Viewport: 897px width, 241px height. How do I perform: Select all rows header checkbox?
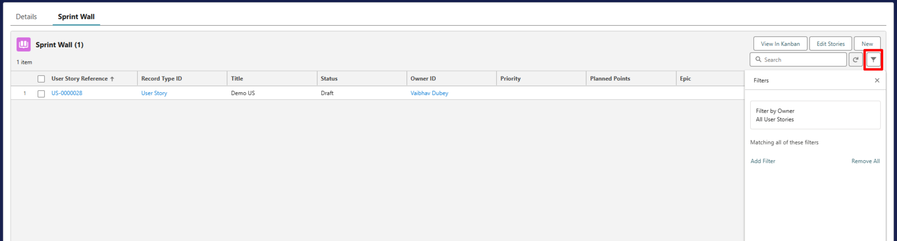[x=41, y=79]
